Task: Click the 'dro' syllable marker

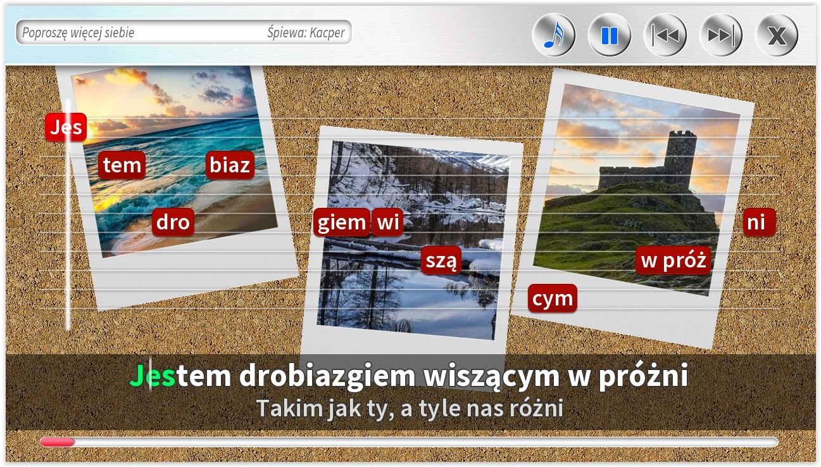Action: click(173, 222)
